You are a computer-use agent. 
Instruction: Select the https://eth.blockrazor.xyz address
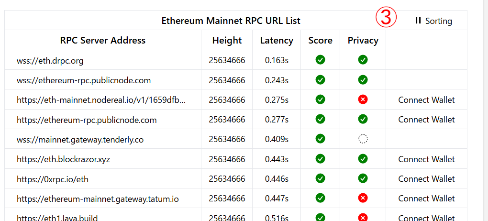(x=63, y=159)
